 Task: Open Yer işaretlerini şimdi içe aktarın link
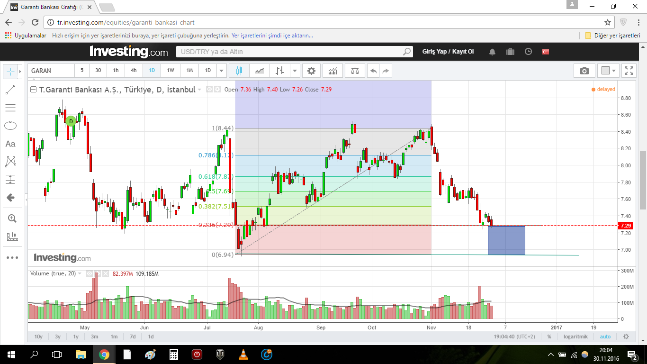272,36
